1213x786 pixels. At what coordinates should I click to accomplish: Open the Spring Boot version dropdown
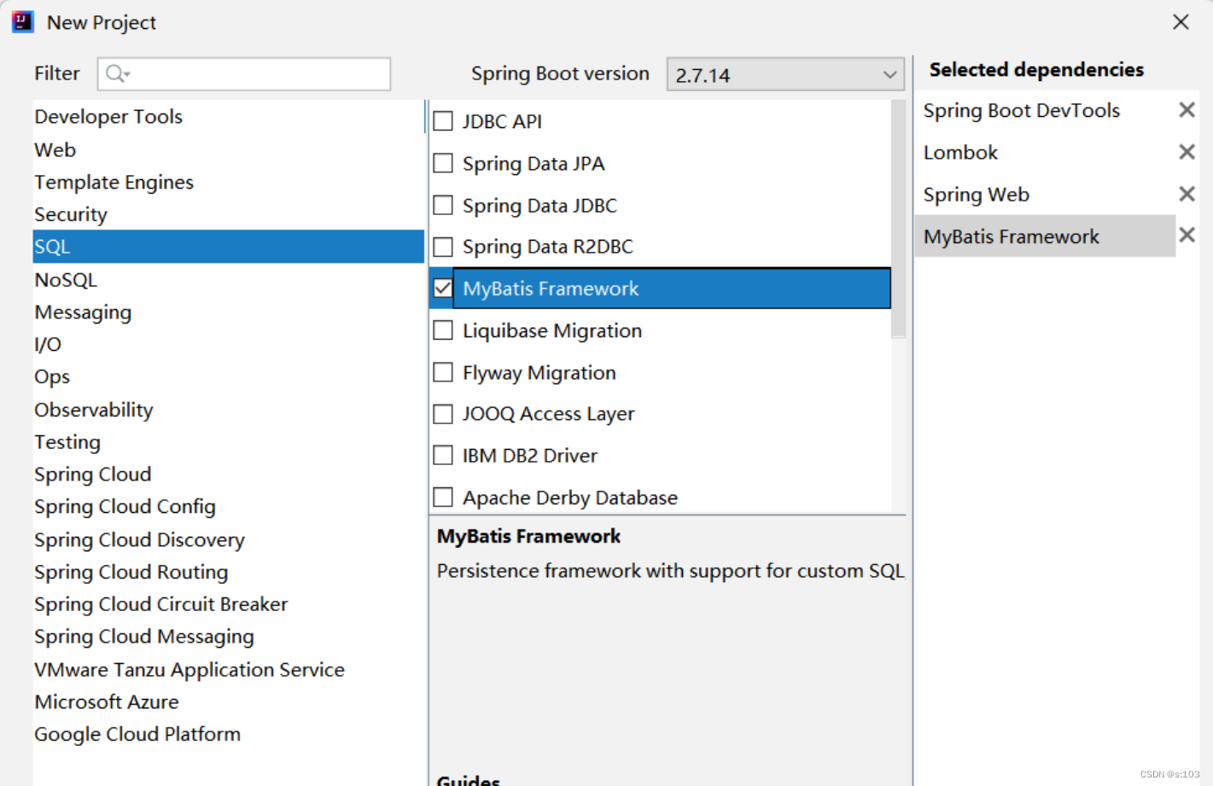[785, 74]
